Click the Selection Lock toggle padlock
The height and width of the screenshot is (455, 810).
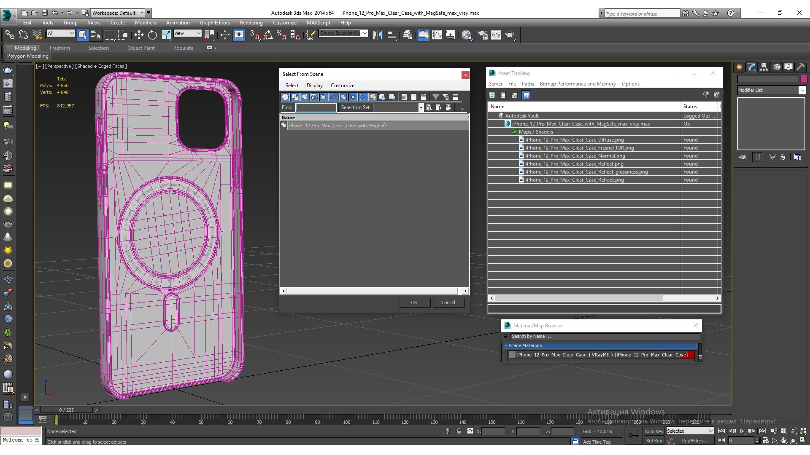click(x=459, y=431)
